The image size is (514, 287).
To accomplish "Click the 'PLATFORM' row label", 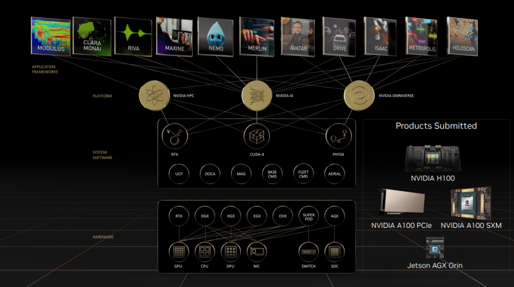I will (102, 96).
